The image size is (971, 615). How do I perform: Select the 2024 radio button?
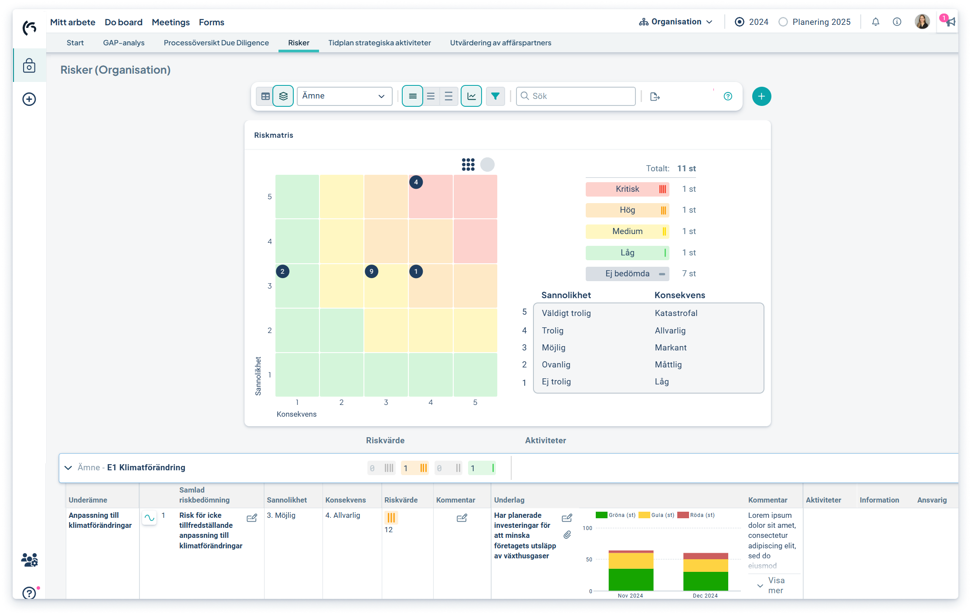tap(740, 22)
